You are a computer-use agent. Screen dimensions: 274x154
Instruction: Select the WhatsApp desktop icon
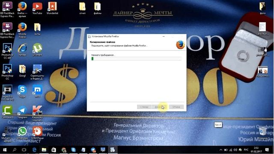[x=22, y=133]
